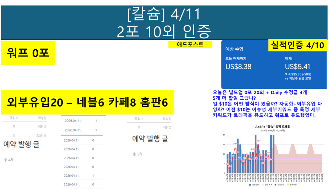The image size is (329, 189).
Task: Open the 예상 수입 card heading
Action: tap(234, 49)
